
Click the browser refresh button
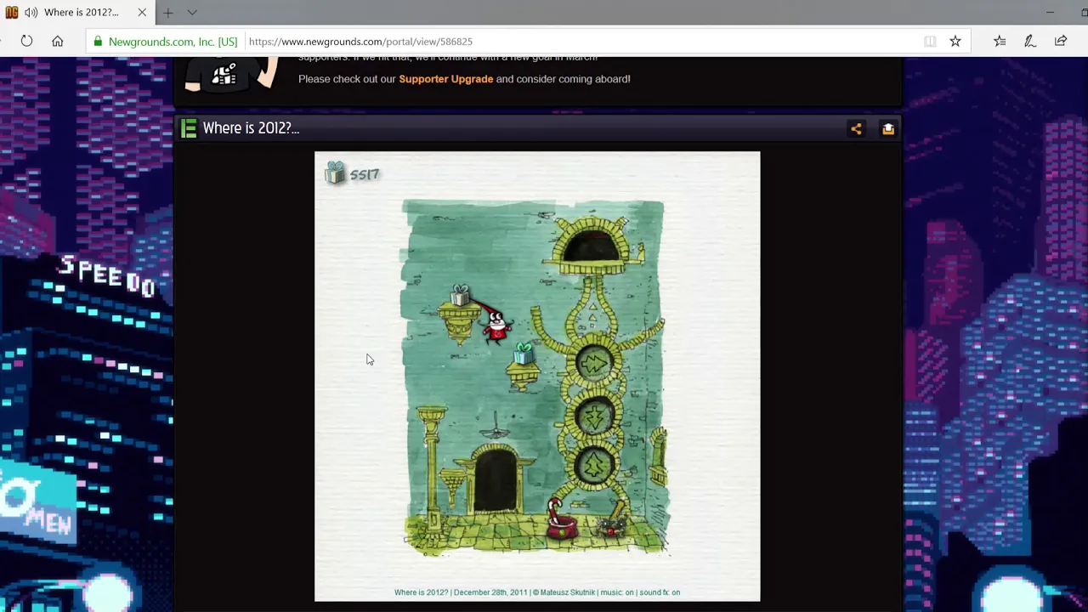click(x=26, y=41)
